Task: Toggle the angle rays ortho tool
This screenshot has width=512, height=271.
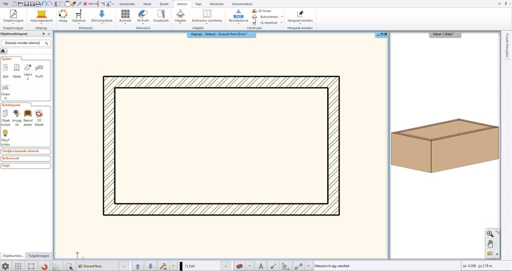Action: click(56, 266)
